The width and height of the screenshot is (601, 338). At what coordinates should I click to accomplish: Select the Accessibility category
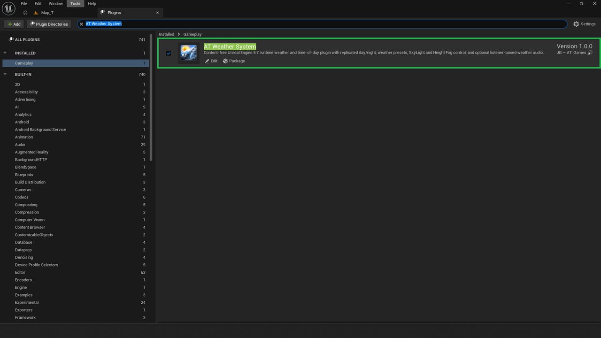(75, 92)
